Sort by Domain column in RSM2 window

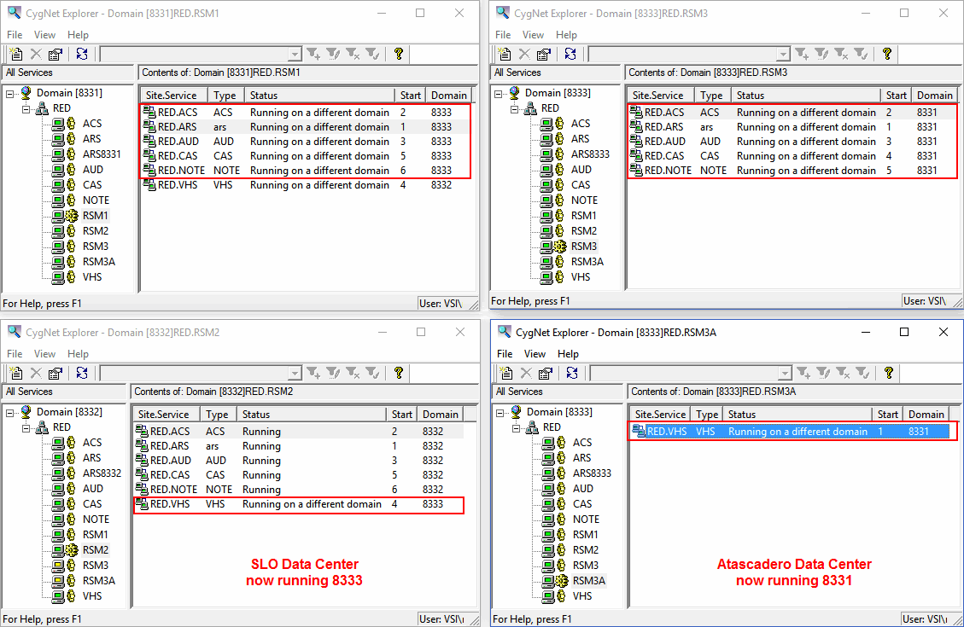(x=440, y=415)
